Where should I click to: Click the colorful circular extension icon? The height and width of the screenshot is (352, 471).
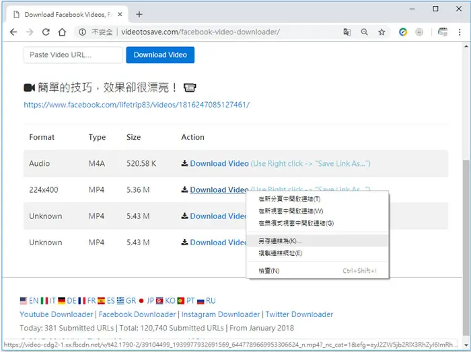coord(403,32)
